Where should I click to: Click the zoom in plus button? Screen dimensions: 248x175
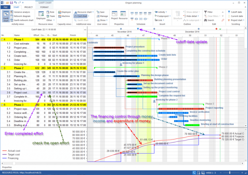(242, 173)
